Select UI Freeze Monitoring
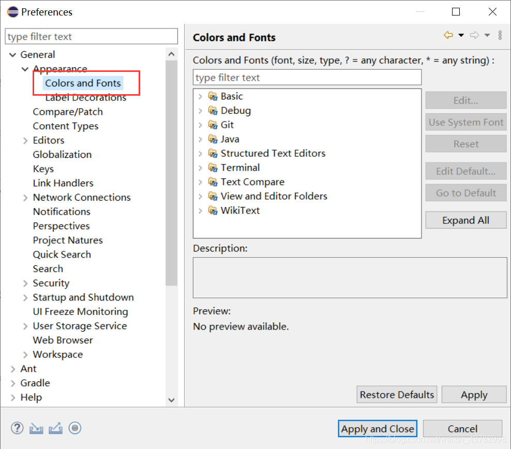 point(81,312)
